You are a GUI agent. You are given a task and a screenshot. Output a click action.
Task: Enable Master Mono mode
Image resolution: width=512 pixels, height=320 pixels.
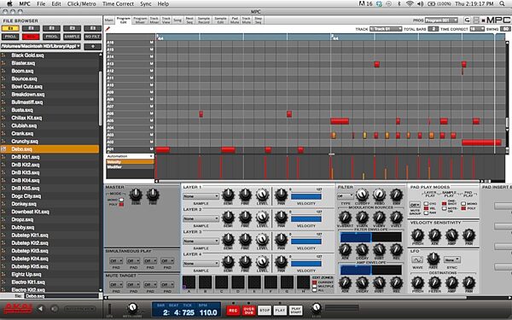click(x=121, y=200)
